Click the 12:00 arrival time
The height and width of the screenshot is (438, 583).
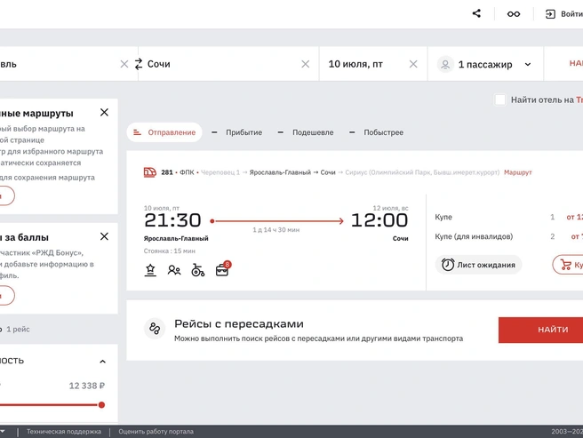click(379, 220)
